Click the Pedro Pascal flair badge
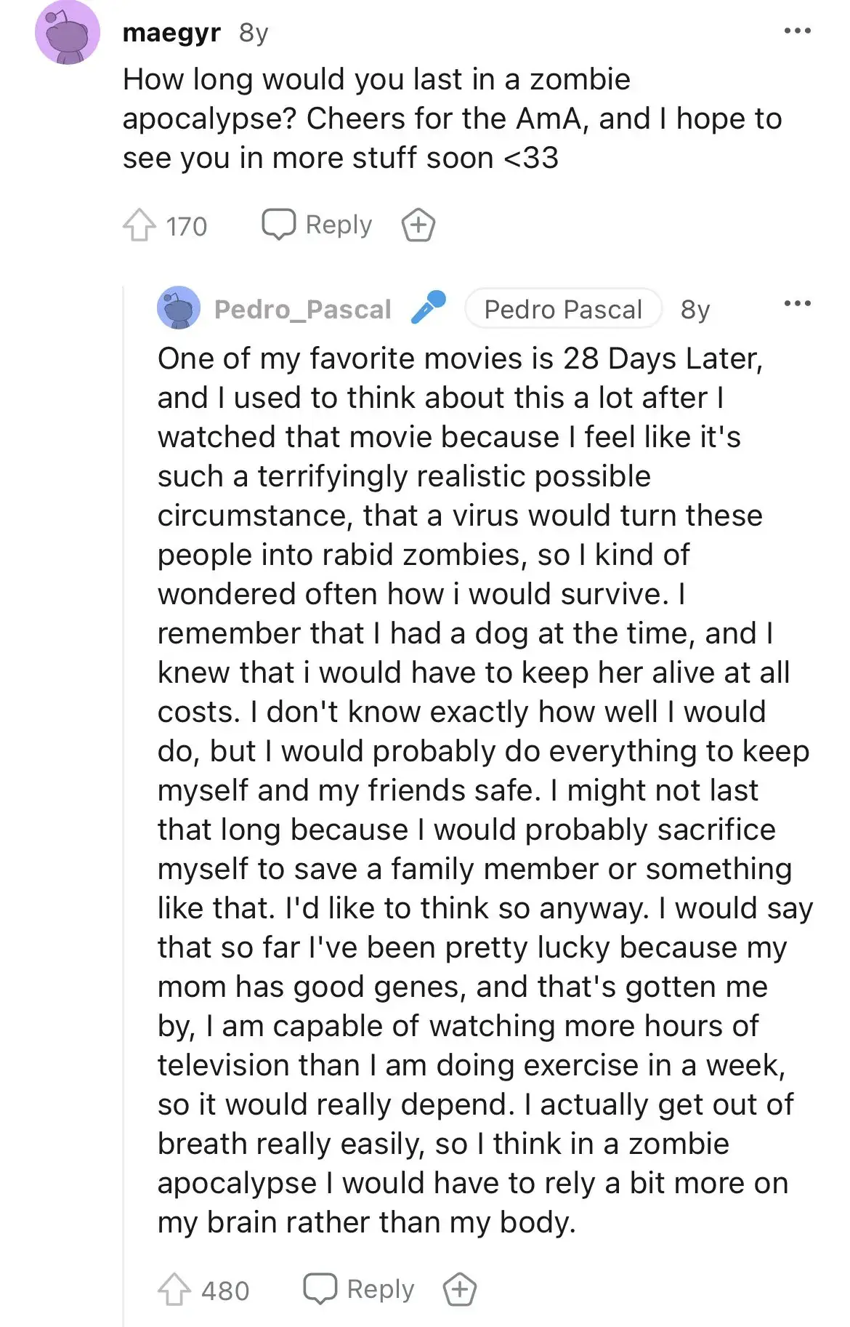The width and height of the screenshot is (850, 1327). click(x=564, y=309)
